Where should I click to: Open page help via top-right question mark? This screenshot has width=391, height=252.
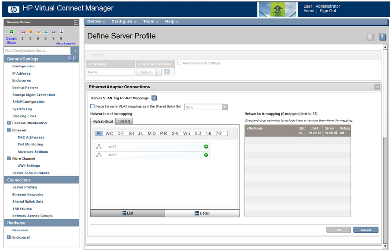pyautogui.click(x=382, y=37)
